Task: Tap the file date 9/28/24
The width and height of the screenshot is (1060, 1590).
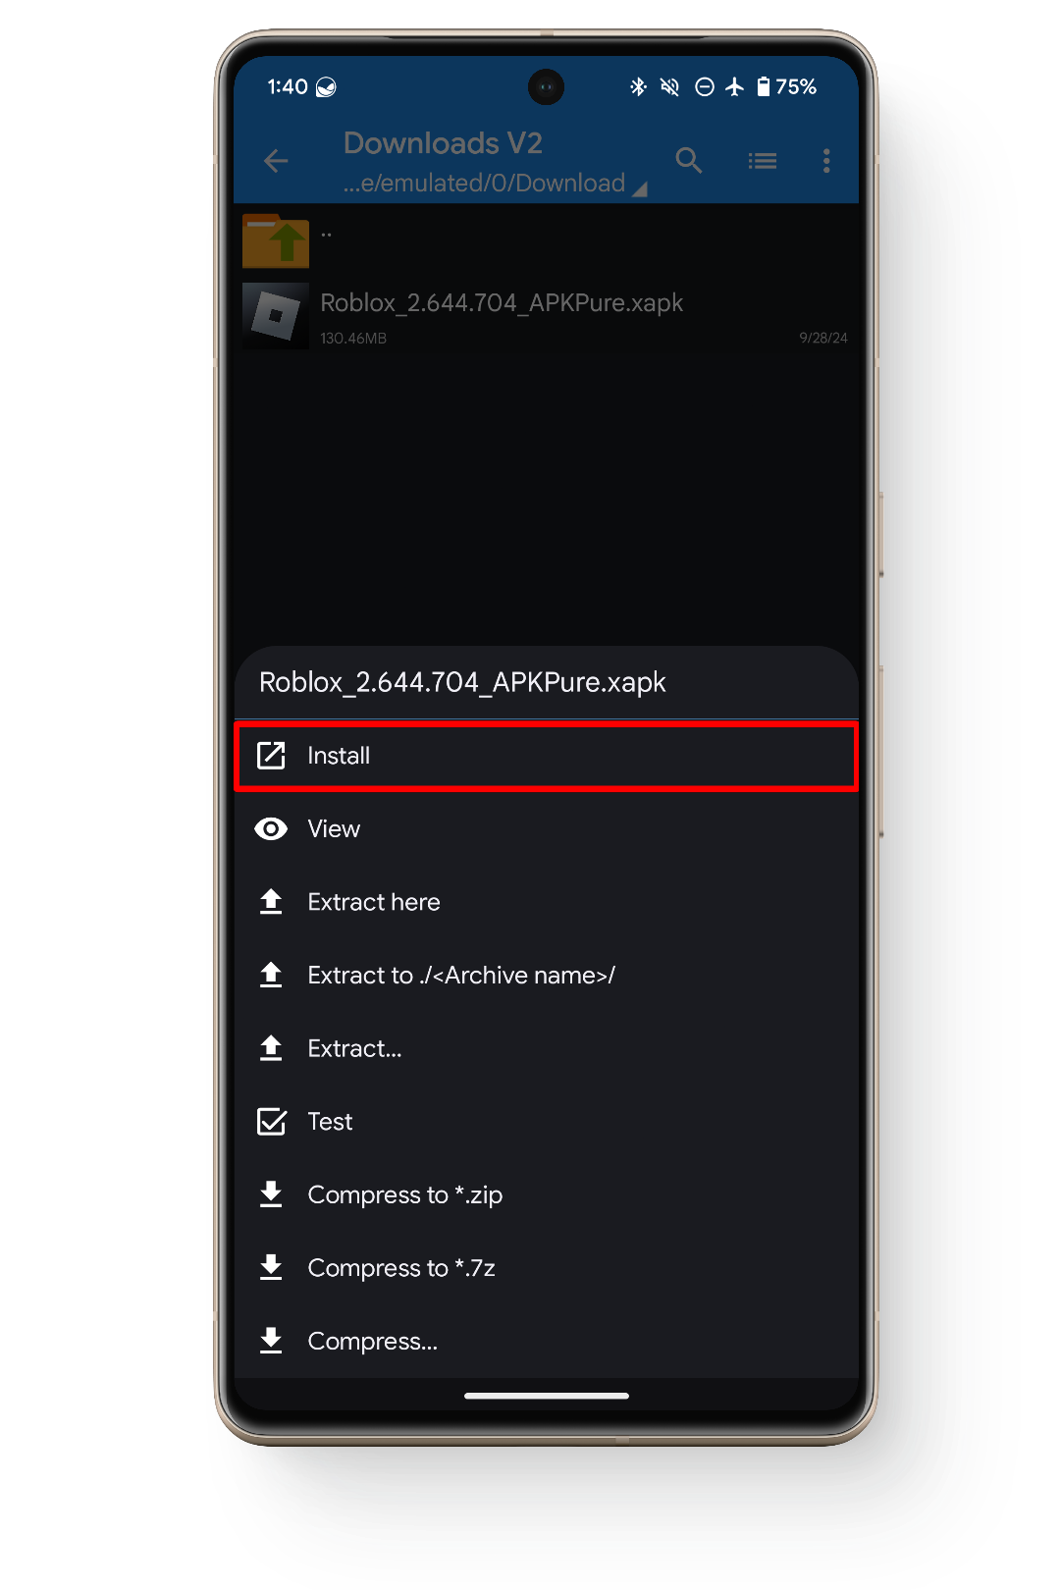Action: 822,338
